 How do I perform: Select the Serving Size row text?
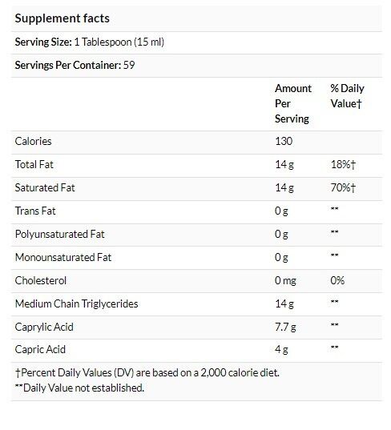pyautogui.click(x=90, y=42)
